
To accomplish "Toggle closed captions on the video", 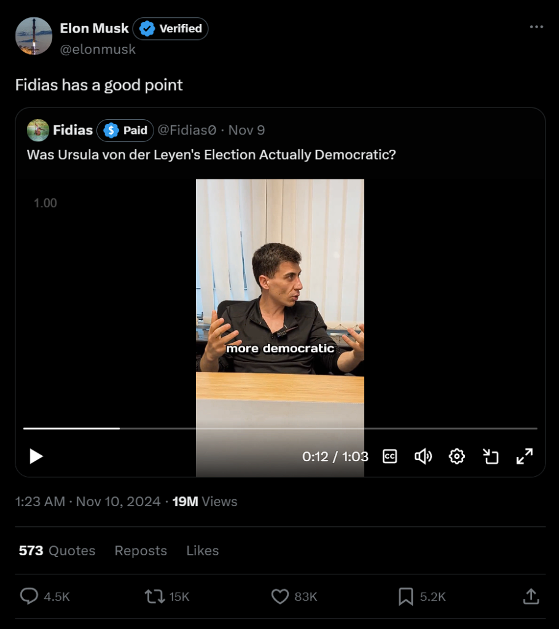I will (x=389, y=456).
